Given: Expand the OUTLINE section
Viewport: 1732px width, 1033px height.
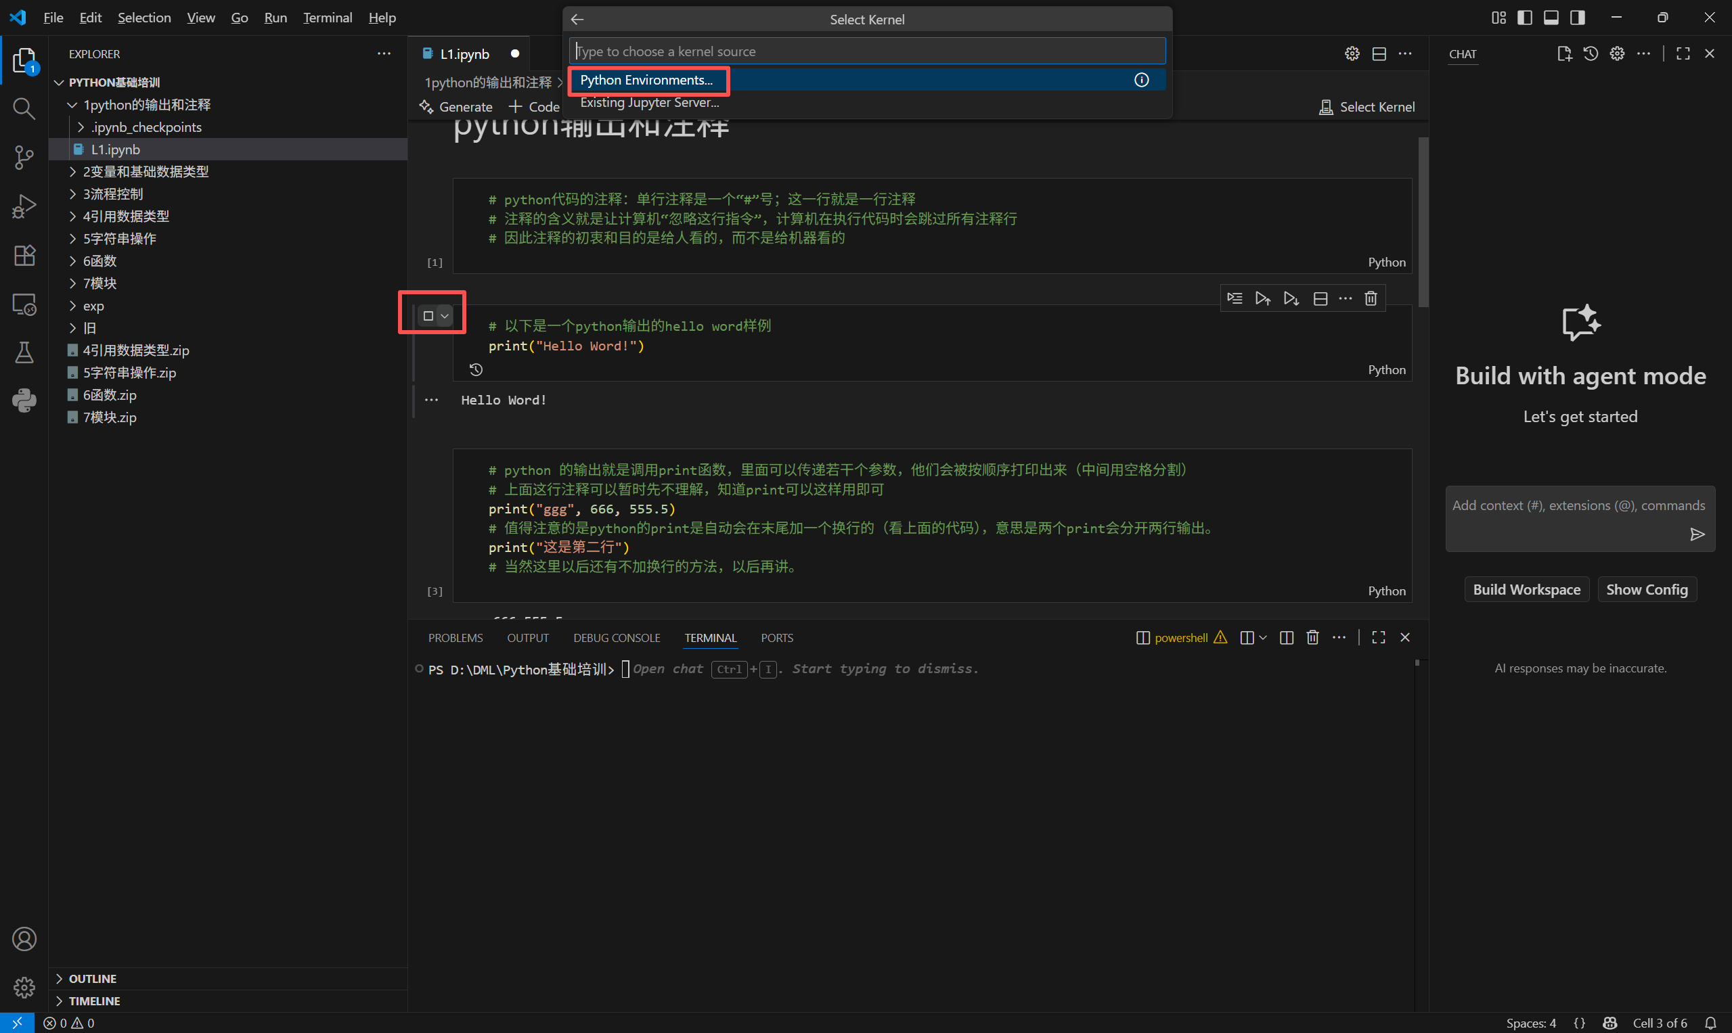Looking at the screenshot, I should tap(92, 979).
